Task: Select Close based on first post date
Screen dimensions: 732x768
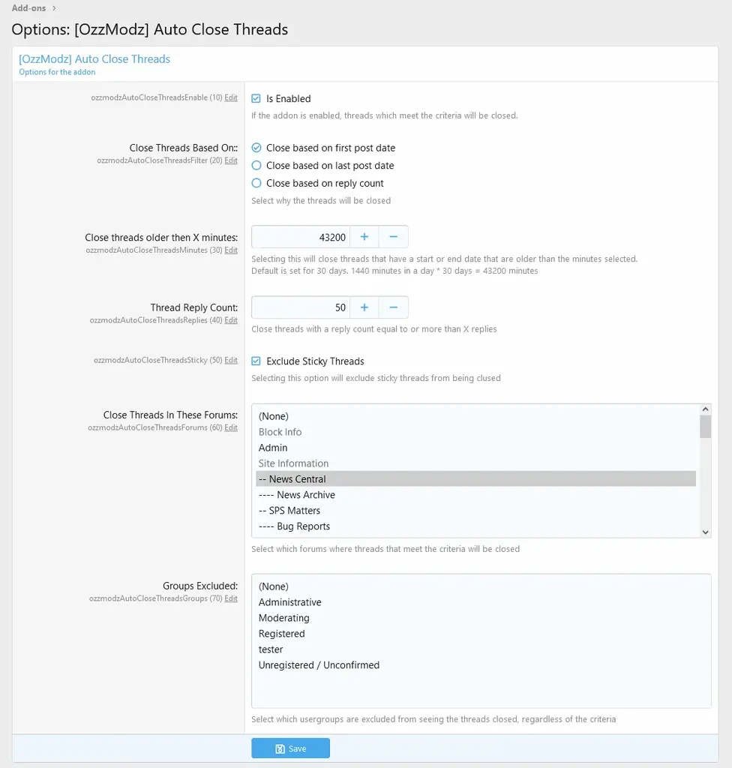Action: (256, 148)
